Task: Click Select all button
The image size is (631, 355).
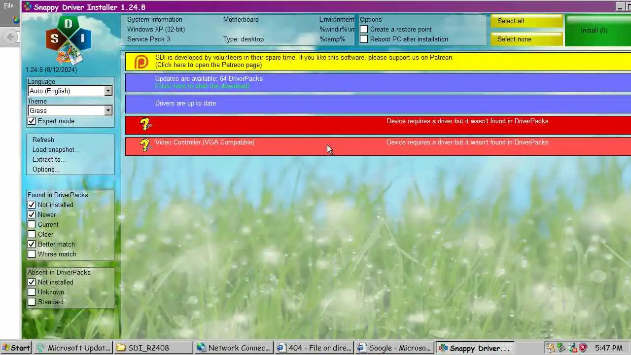Action: tap(526, 21)
